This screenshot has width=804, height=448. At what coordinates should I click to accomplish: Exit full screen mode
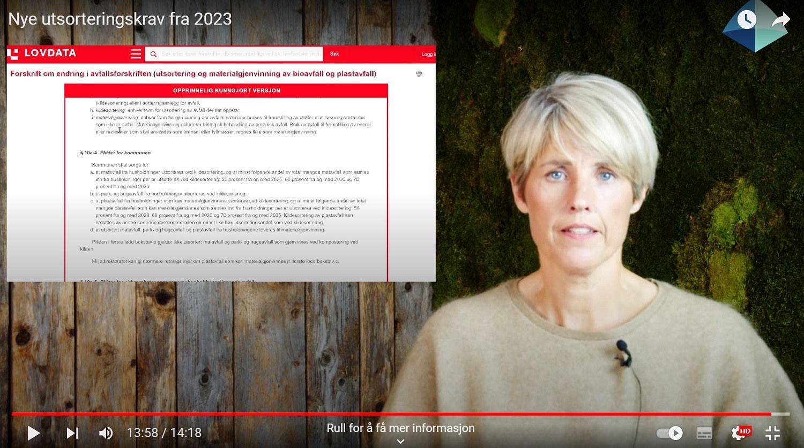772,433
